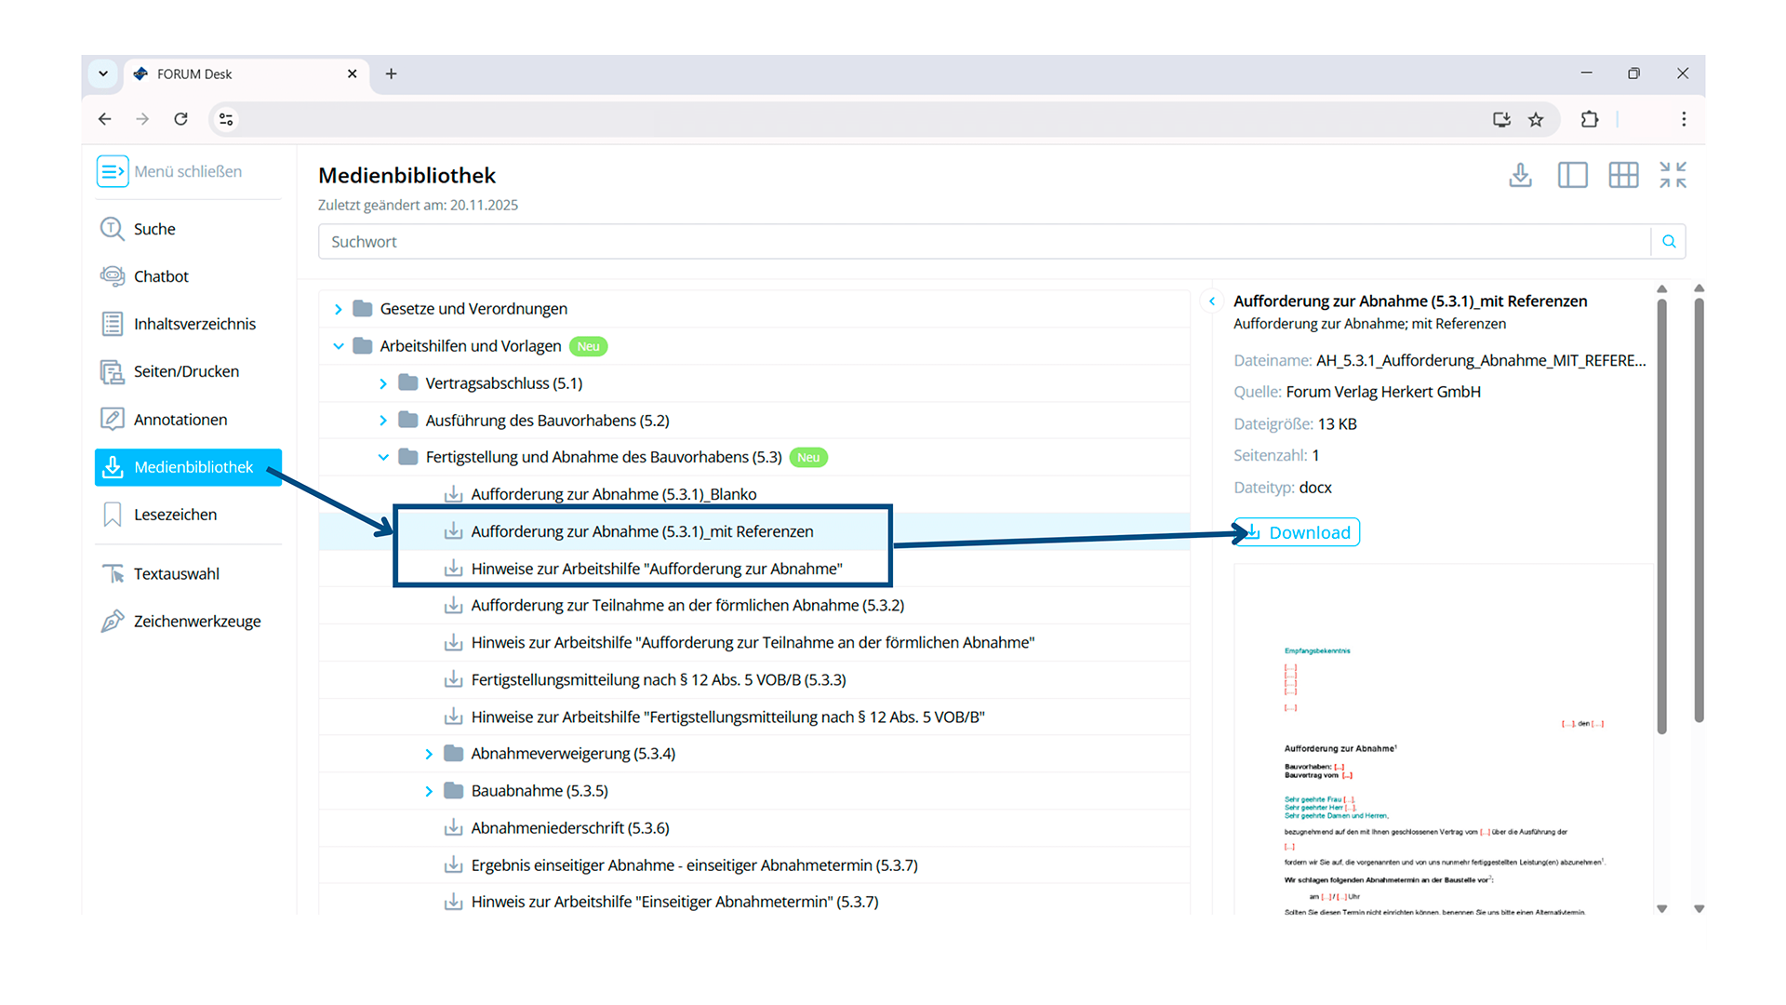1786x1005 pixels.
Task: Click the Download button in details panel
Action: coord(1297,532)
